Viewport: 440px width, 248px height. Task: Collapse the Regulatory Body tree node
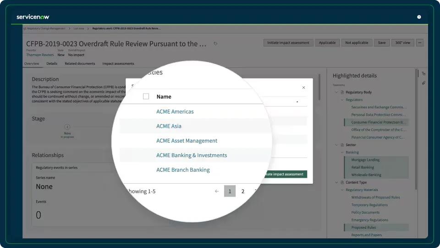tap(336, 92)
